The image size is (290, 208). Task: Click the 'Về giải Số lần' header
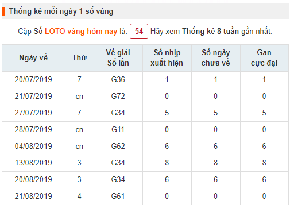pyautogui.click(x=118, y=57)
